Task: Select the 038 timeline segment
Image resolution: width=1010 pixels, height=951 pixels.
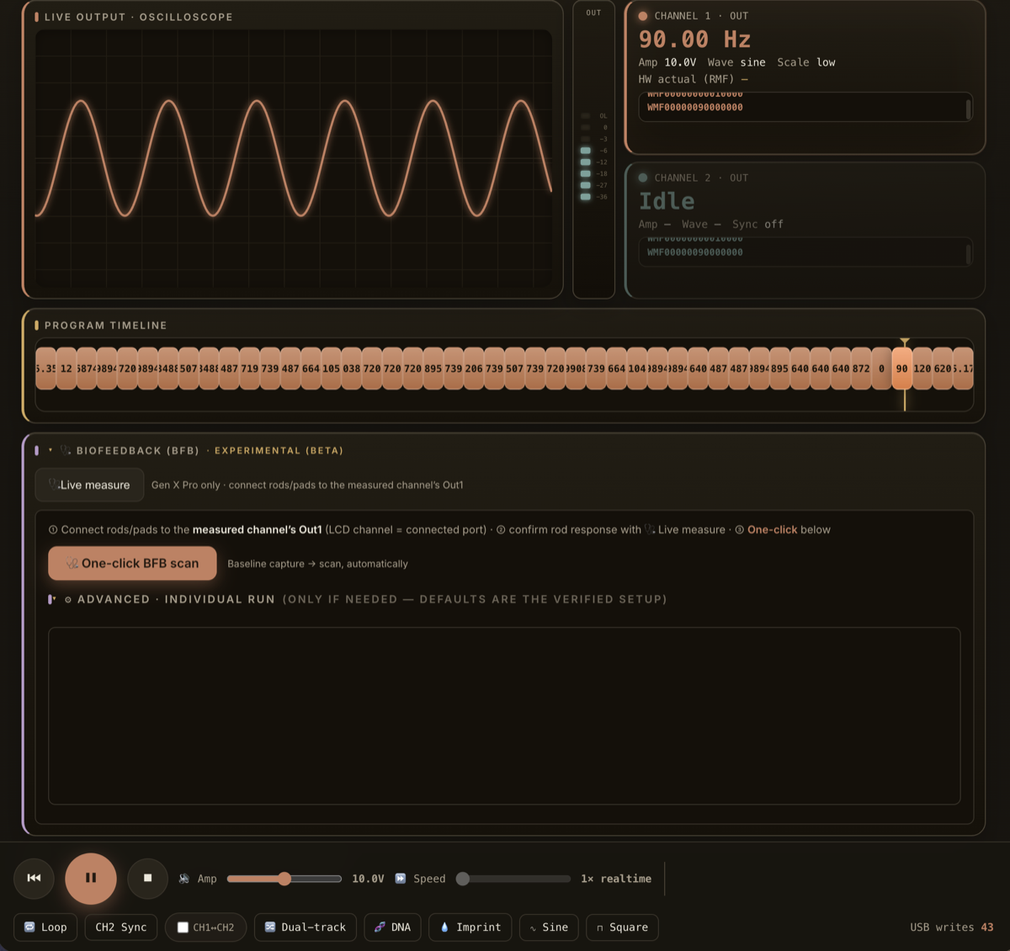Action: (351, 369)
